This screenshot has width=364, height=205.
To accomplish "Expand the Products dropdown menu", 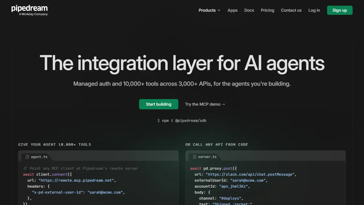I will click(x=209, y=10).
